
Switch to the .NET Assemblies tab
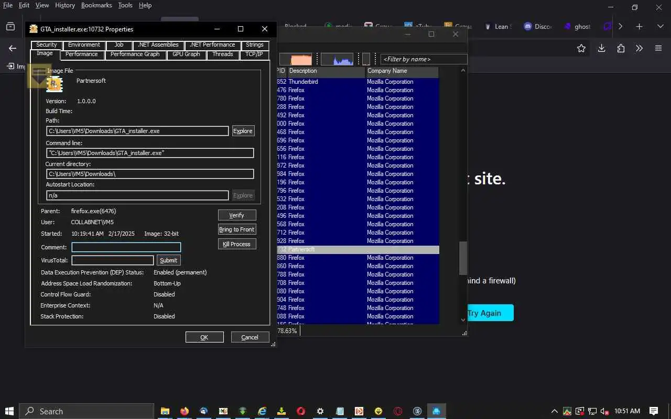(x=158, y=45)
